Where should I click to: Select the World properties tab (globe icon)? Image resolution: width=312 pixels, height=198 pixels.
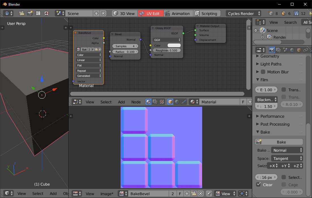292,50
